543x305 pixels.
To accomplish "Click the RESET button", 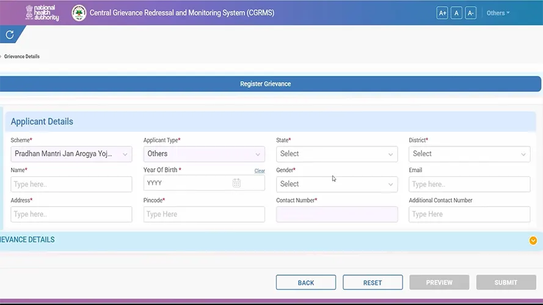I will coord(373,282).
